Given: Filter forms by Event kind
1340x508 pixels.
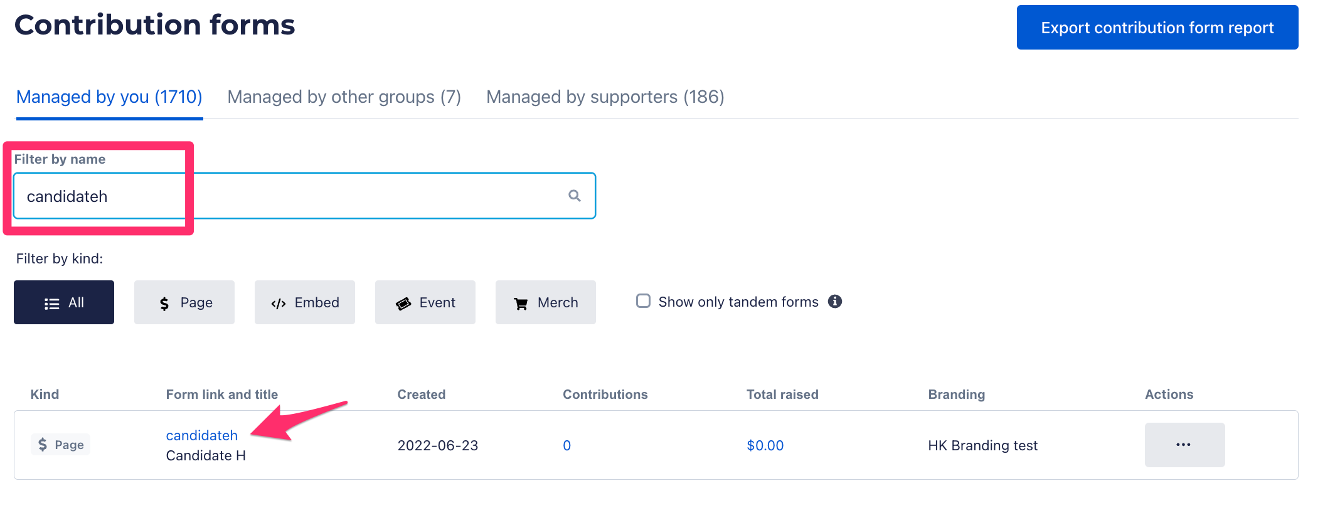Looking at the screenshot, I should 425,302.
